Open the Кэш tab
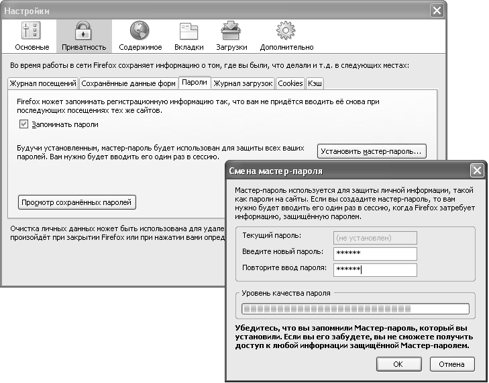The height and width of the screenshot is (383, 489). pos(315,83)
